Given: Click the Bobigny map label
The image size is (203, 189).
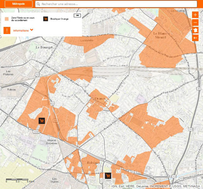Looking at the screenshot, I should tap(94, 163).
